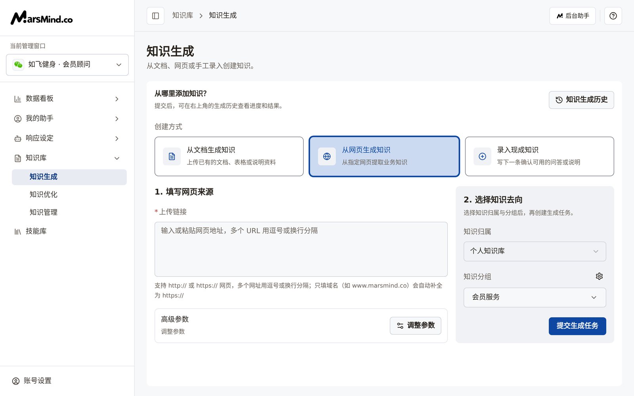Open 后台助手 button
This screenshot has height=396, width=634.
(x=572, y=16)
